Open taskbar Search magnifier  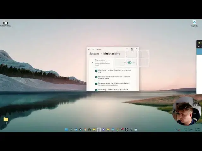(71, 130)
